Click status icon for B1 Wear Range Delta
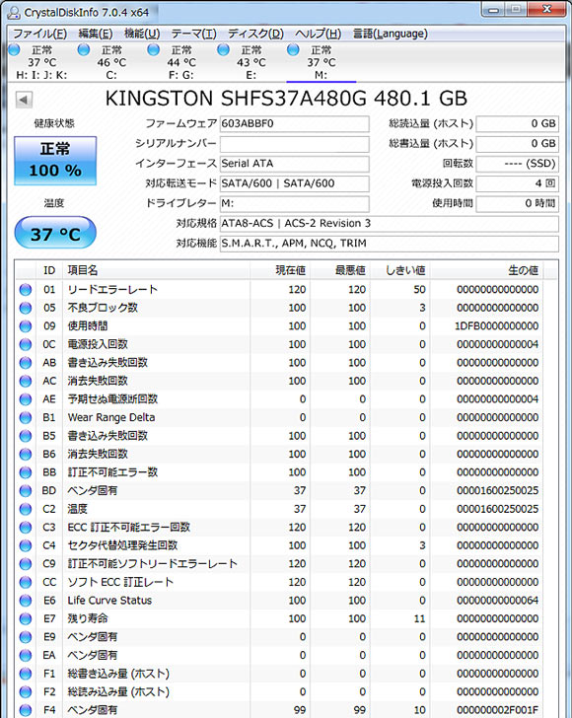Screen dimensions: 572x718 26,418
